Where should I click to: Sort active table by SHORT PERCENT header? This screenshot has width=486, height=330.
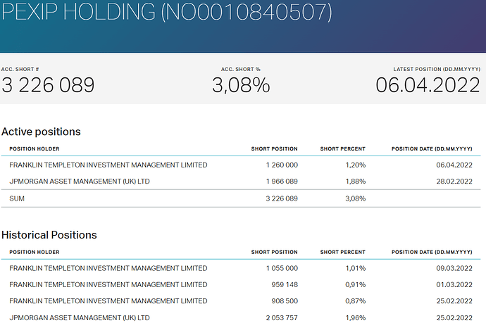(x=343, y=148)
